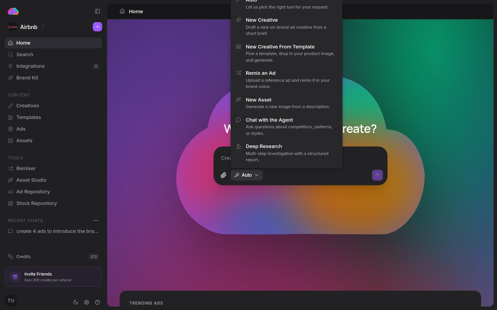Open Creatives section

(x=53, y=106)
